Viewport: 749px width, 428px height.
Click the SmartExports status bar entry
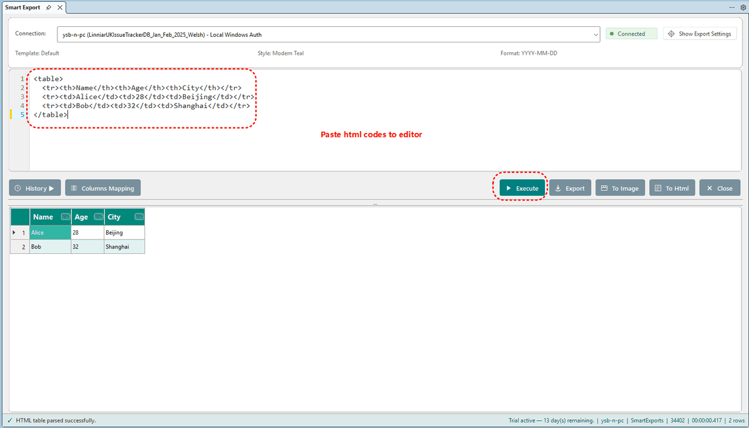coord(647,421)
